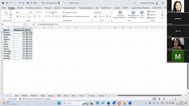Screen dimensions: 189x106
Task: Toggle bold formatting (Ж)
Action: point(17,16)
